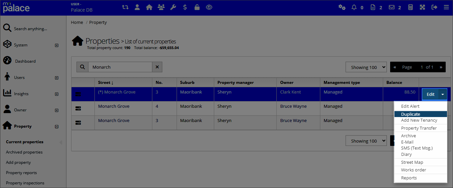Open the top Showing 100 dropdown

(x=366, y=67)
